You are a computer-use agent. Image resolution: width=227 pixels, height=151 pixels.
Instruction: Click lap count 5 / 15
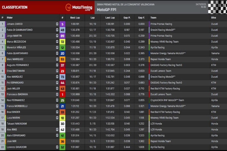93,124
